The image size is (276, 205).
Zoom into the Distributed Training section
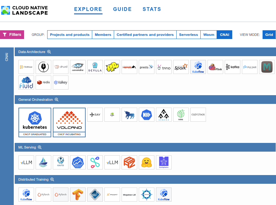click(52, 179)
